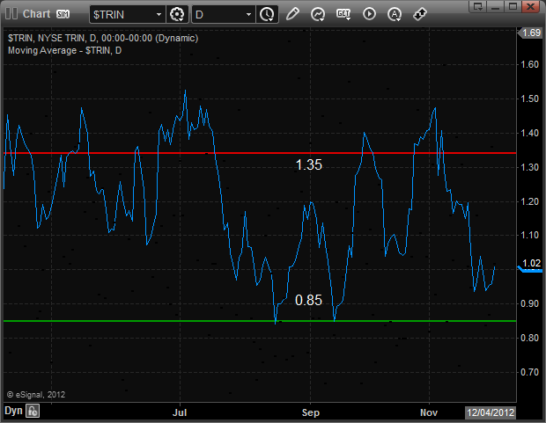The image size is (546, 423).
Task: Click the $TRIN NYSE TRIN title label
Action: (x=103, y=38)
